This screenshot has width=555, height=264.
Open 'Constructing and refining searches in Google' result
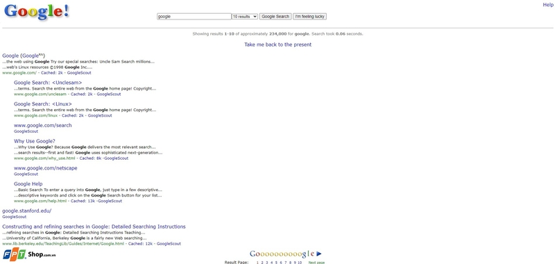point(94,226)
